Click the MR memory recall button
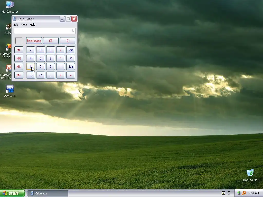Viewport: 263px width, 197px height. 18,58
